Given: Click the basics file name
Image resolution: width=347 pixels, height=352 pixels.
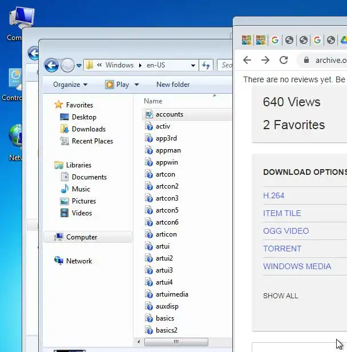Looking at the screenshot, I should (165, 318).
